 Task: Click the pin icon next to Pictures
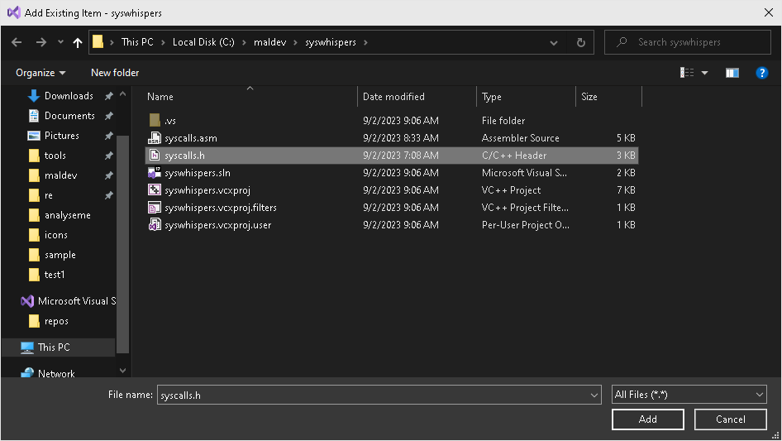click(109, 136)
